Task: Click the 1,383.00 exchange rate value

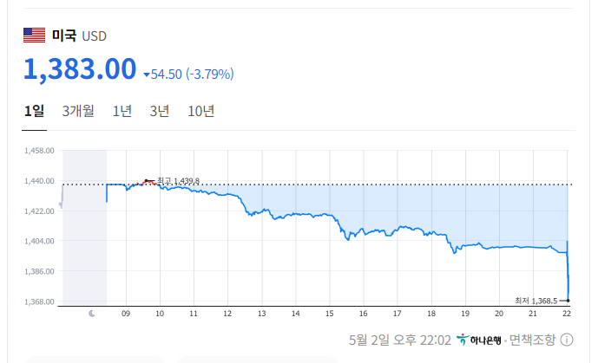Action: [80, 69]
